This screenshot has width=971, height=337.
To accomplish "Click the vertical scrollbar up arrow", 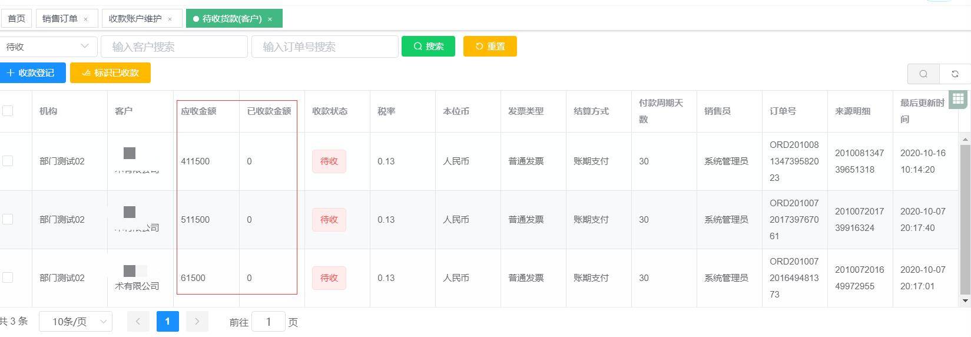I will 965,139.
